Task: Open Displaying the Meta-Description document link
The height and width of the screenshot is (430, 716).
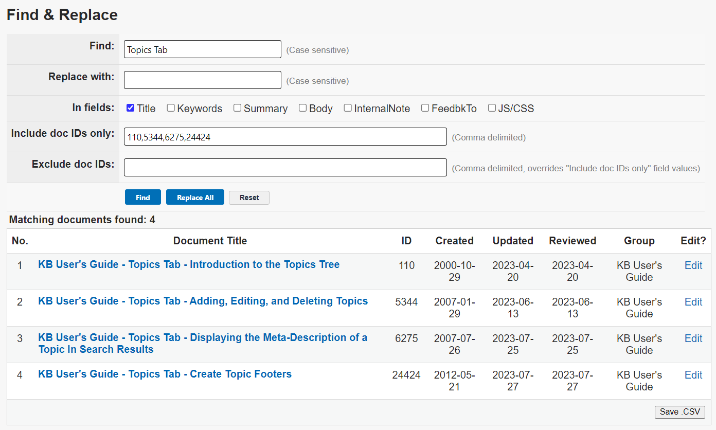Action: [203, 344]
